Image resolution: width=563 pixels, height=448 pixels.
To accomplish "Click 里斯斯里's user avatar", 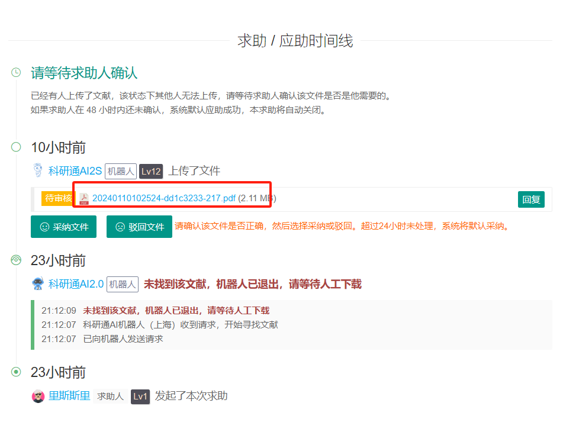I will pos(37,397).
